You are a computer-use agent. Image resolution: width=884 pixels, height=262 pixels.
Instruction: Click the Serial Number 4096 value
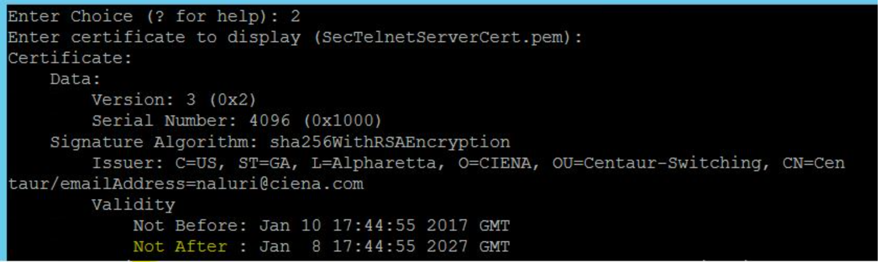click(269, 121)
